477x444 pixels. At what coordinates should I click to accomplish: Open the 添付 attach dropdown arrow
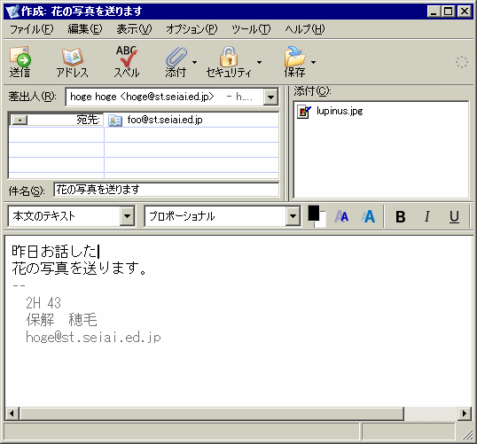(x=194, y=62)
